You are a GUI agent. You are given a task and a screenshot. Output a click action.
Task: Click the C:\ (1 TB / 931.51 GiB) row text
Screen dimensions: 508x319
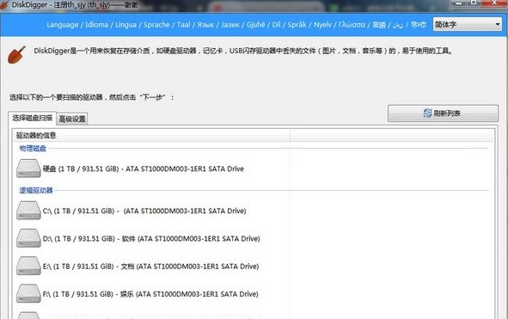pos(144,211)
